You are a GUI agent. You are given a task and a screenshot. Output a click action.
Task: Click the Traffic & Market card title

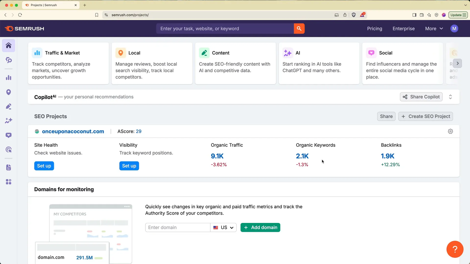pos(62,53)
